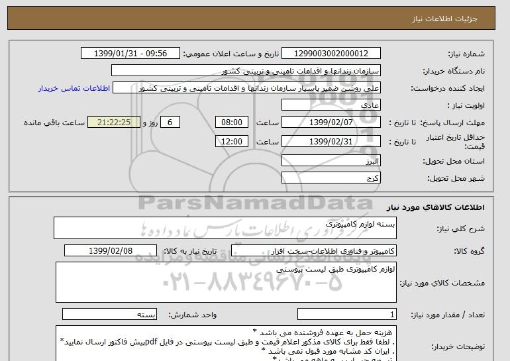Click the label واحد شمارش

coord(193,315)
